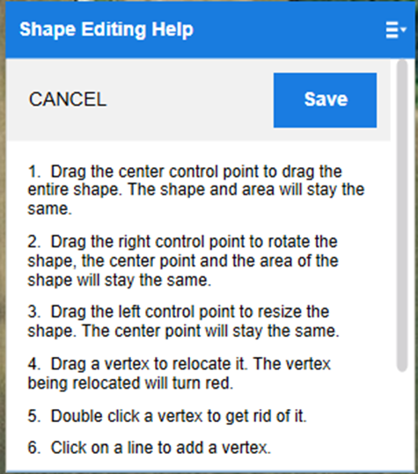This screenshot has height=474, width=418.
Task: Click instruction about dragging center control point
Action: click(196, 190)
